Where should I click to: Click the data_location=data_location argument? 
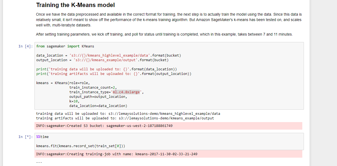click(98, 106)
